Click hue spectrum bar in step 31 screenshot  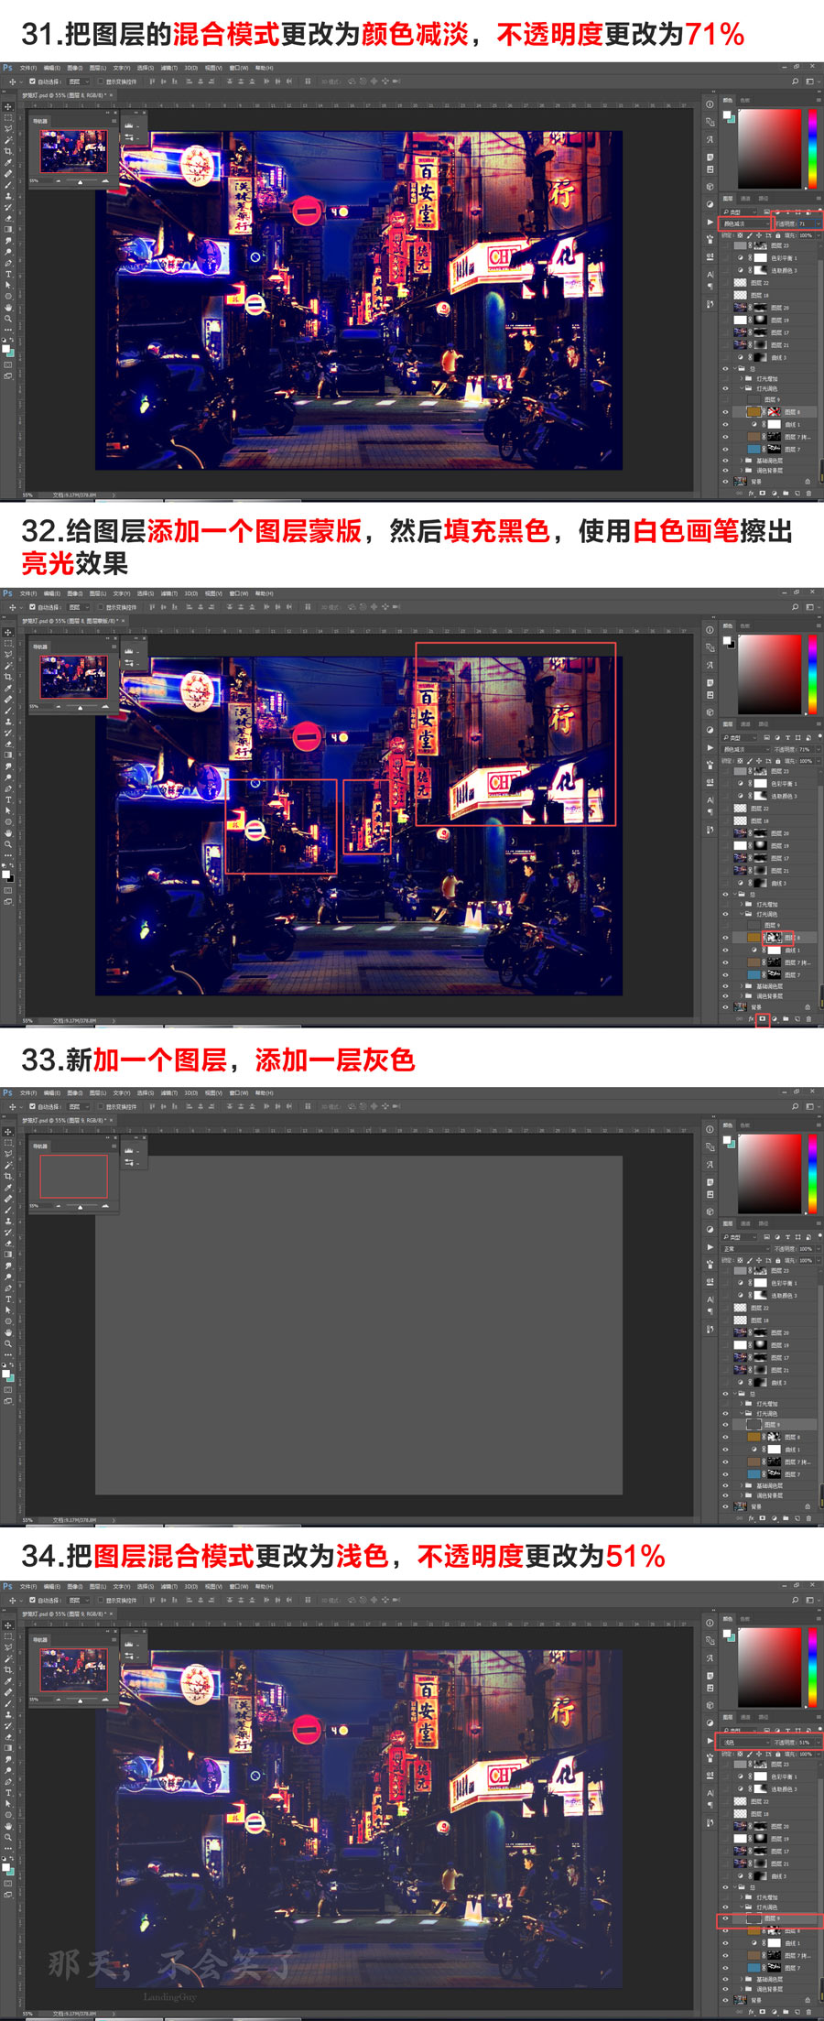click(813, 149)
